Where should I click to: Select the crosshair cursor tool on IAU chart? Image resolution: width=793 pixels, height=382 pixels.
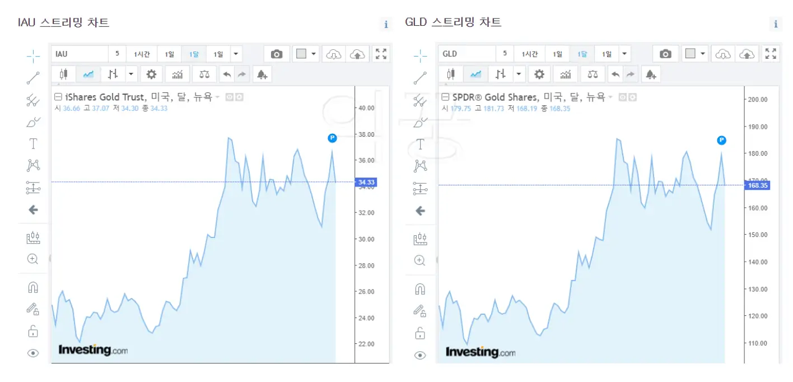[32, 56]
